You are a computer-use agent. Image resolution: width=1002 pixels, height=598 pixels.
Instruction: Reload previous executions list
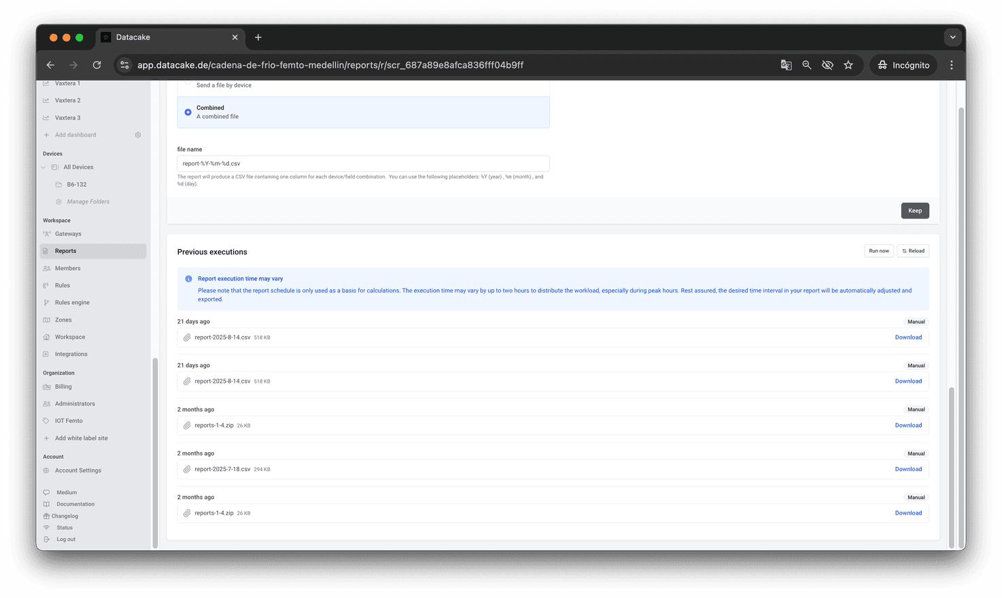point(913,251)
